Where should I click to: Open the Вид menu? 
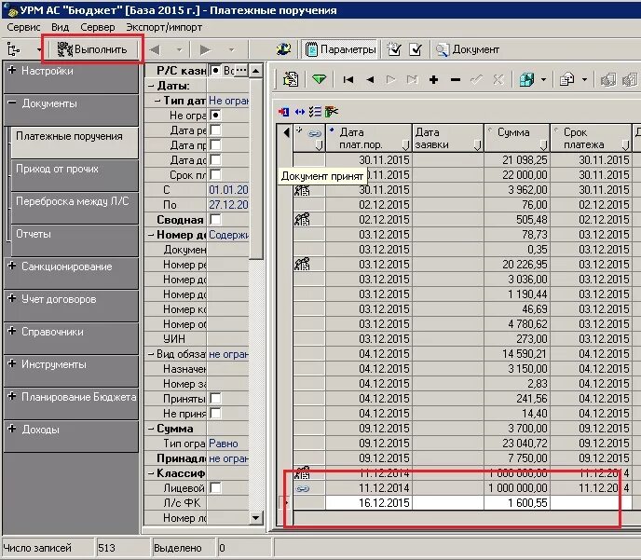point(60,27)
